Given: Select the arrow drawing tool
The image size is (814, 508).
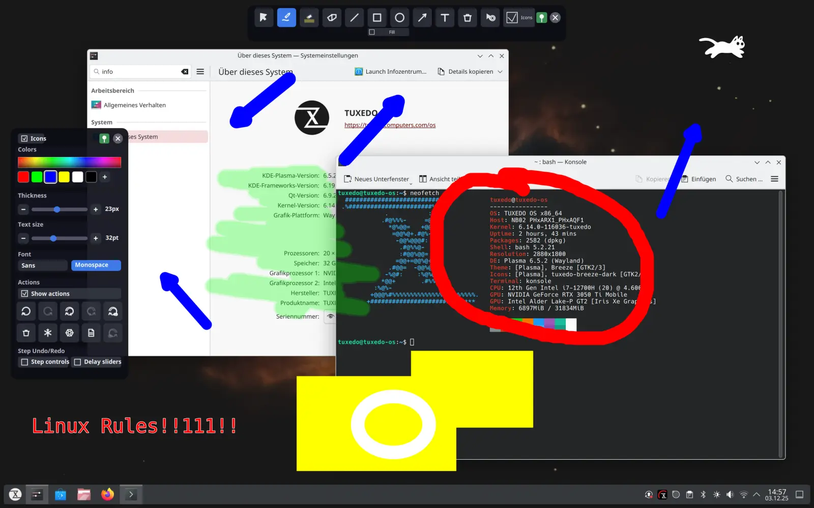Looking at the screenshot, I should (x=422, y=17).
